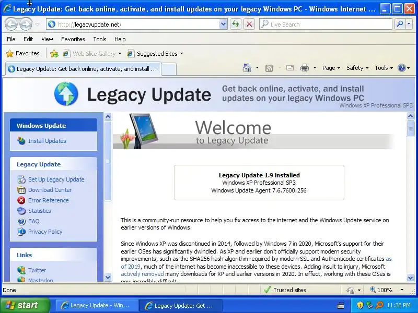The image size is (418, 313).
Task: Click the RSS Feeds toolbar icon
Action: (269, 68)
